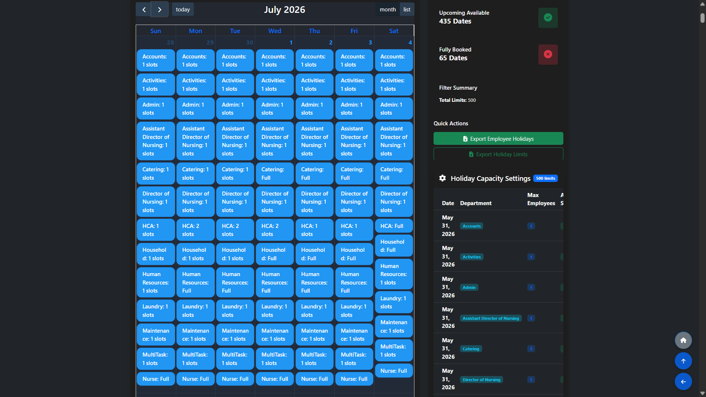Screen dimensions: 706x397
Task: Open Saturday 4 Maintenance 1 slots event
Action: [394, 326]
